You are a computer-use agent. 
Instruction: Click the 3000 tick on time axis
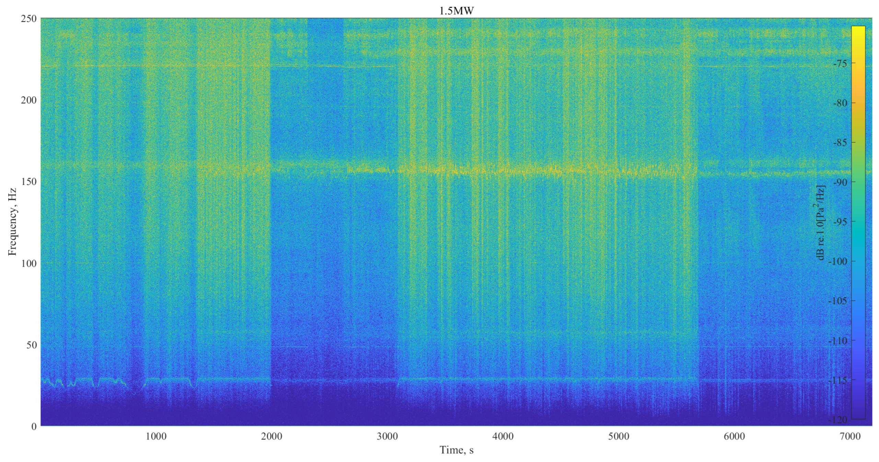[387, 436]
